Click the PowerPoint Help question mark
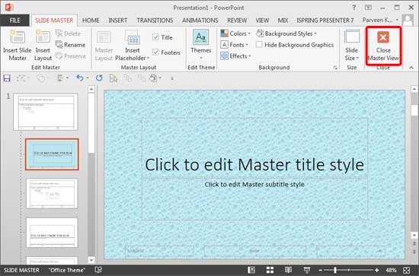Image resolution: width=419 pixels, height=276 pixels. click(354, 8)
